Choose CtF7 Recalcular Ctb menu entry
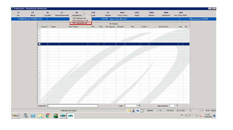The height and width of the screenshot is (130, 233). (81, 23)
